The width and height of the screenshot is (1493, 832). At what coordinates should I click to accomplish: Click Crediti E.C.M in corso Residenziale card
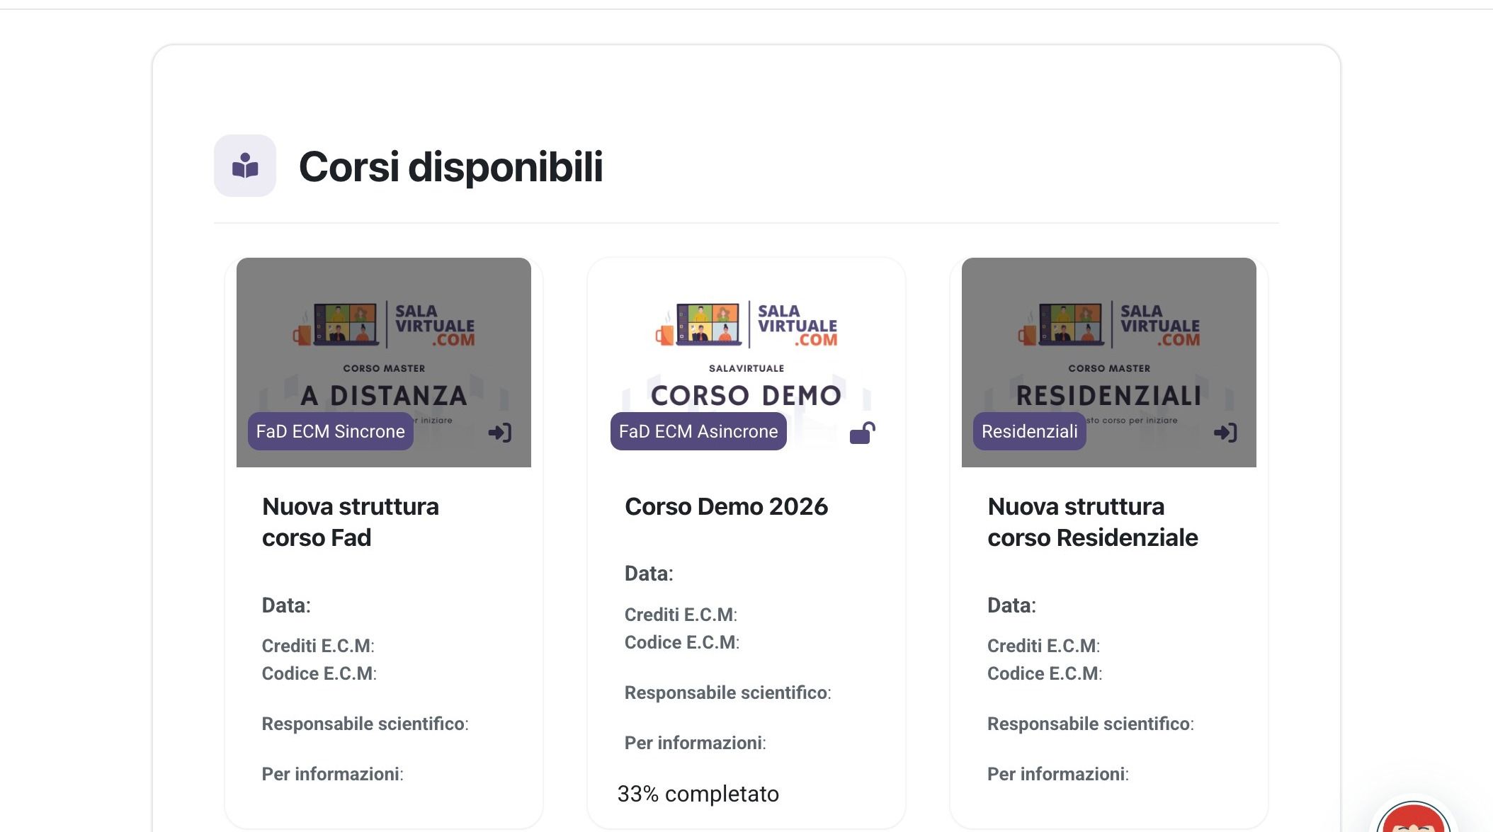[x=1043, y=646]
